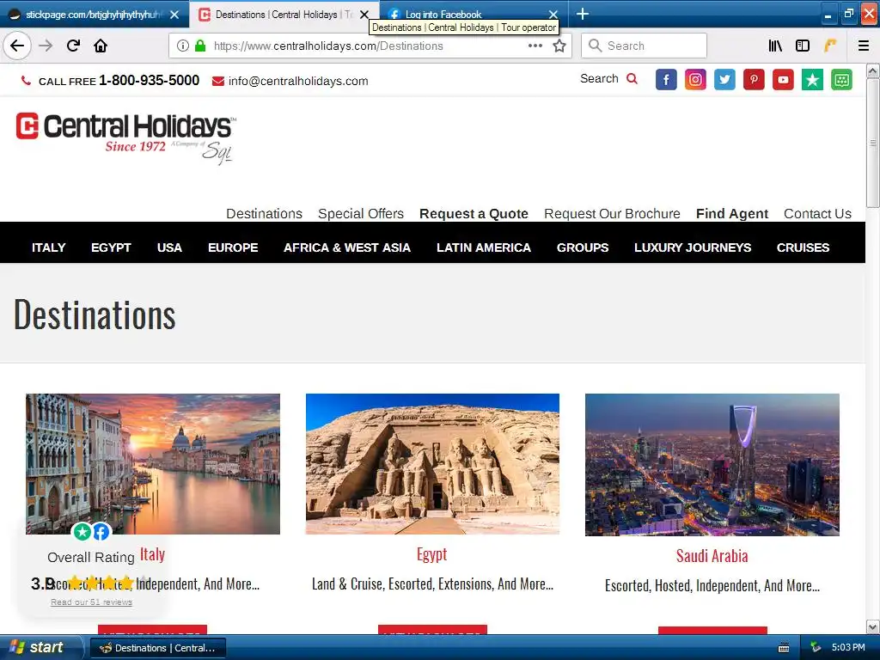Image resolution: width=880 pixels, height=660 pixels.
Task: Click the page scrollbar down arrow
Action: click(x=872, y=626)
